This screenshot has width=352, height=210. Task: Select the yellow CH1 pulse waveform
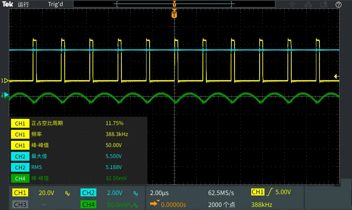coord(174,61)
